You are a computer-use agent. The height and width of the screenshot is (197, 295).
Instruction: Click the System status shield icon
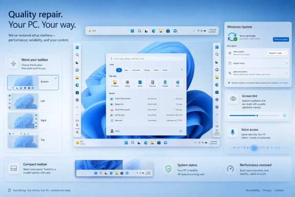click(x=168, y=169)
